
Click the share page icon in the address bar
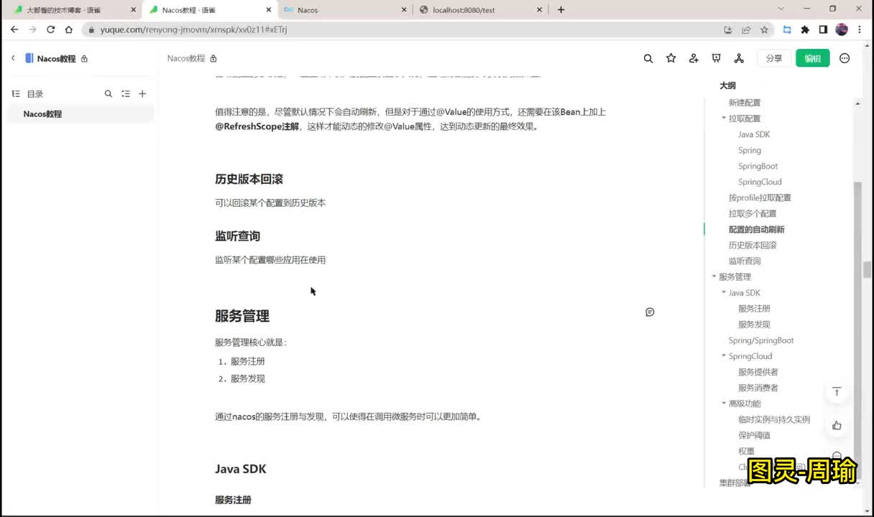pos(746,29)
